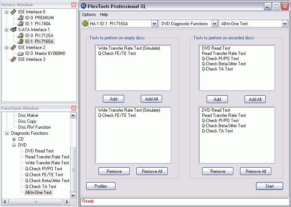Click the disc icon next to drive selector
The height and width of the screenshot is (207, 291).
tap(85, 23)
